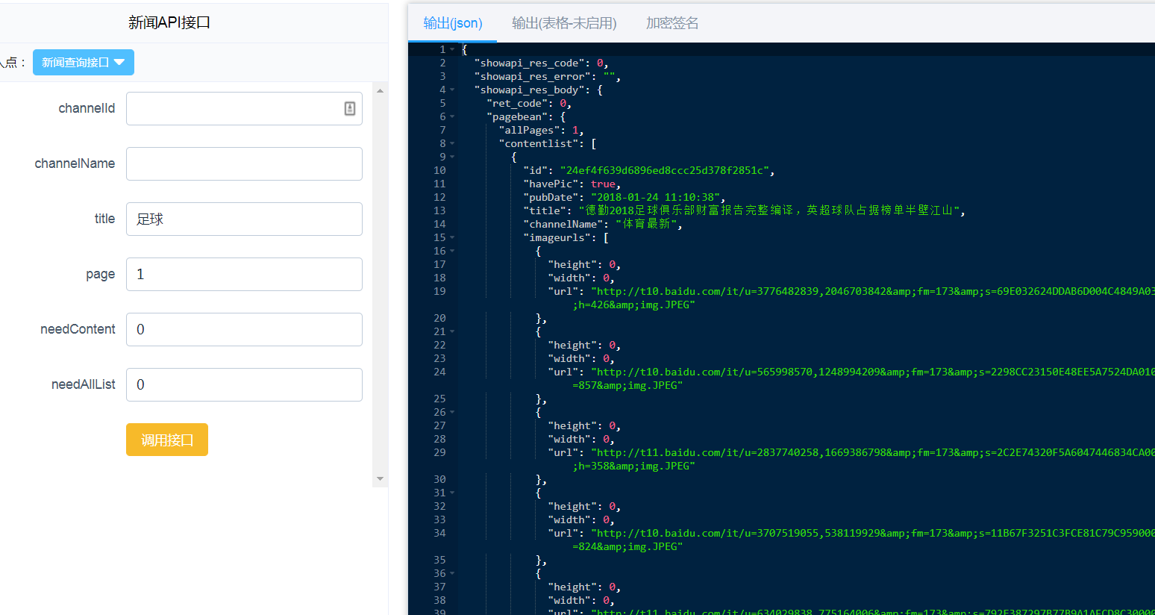Click autofill icon in channelId field
This screenshot has height=615, width=1155.
coord(350,109)
